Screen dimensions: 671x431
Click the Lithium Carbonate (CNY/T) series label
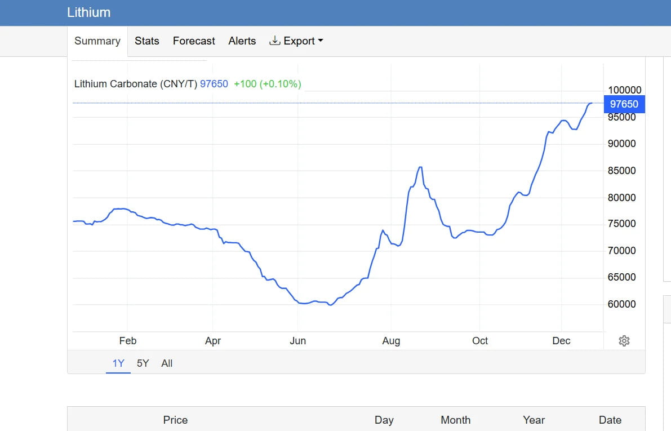136,84
